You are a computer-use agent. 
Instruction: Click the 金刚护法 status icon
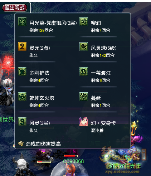22,72
